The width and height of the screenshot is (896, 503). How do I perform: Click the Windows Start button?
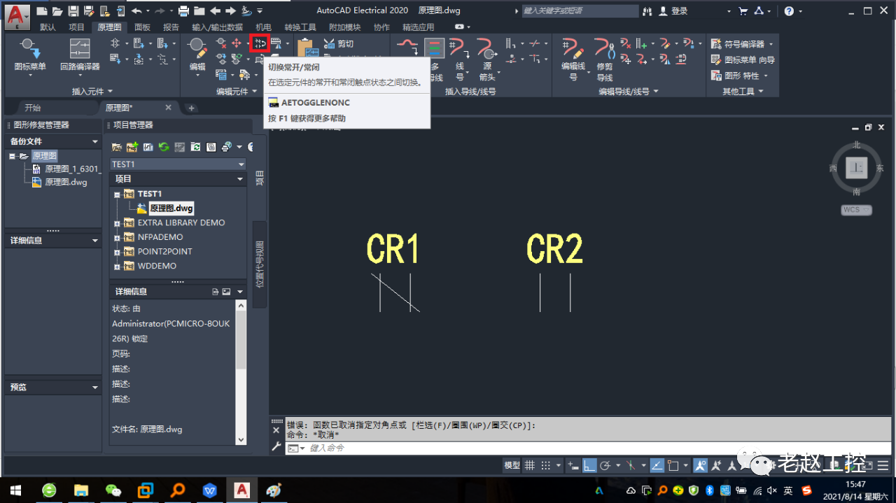click(x=15, y=490)
